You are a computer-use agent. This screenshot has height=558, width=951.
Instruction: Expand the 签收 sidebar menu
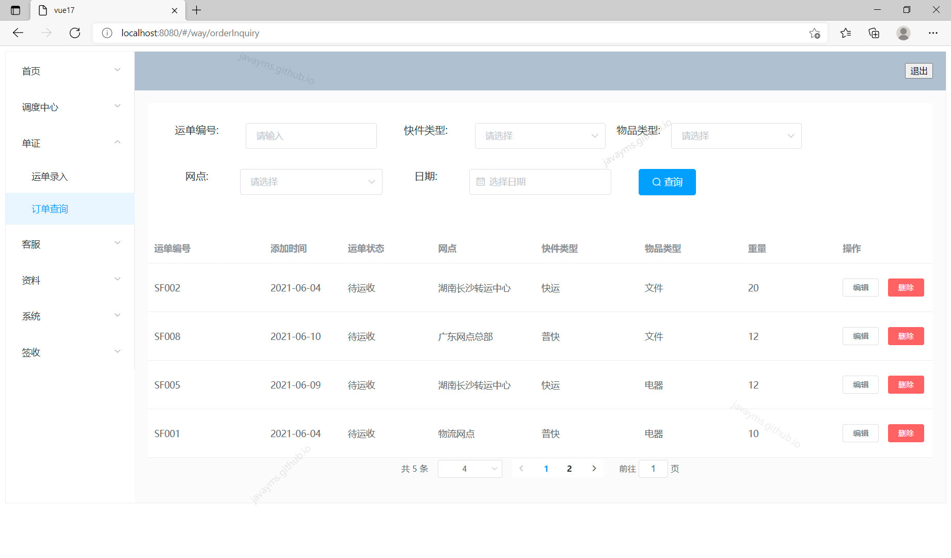70,352
